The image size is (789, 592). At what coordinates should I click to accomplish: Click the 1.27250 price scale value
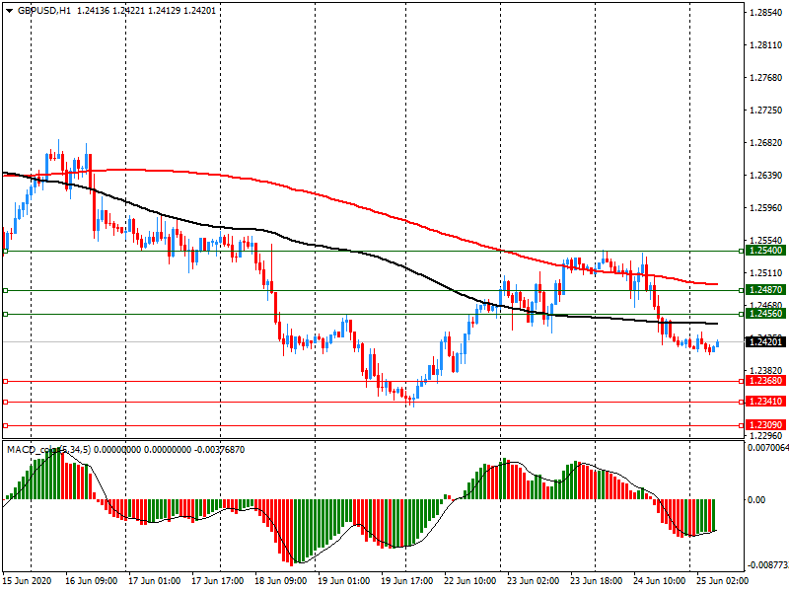click(766, 111)
